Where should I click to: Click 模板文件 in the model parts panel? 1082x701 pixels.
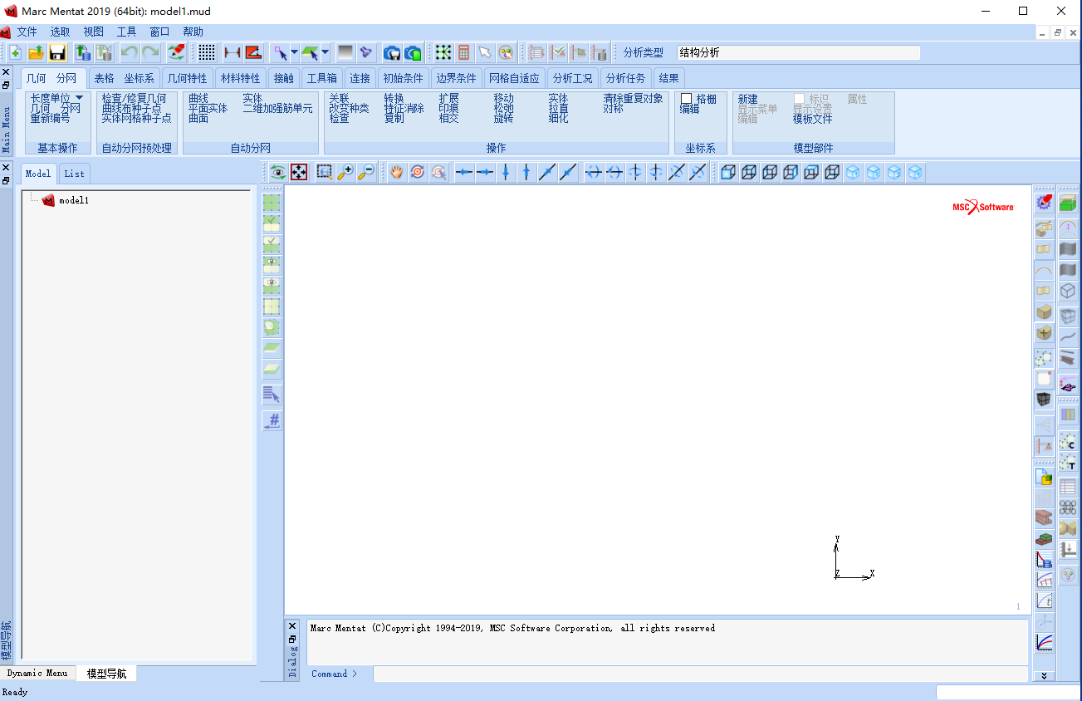click(x=812, y=119)
